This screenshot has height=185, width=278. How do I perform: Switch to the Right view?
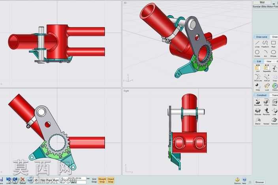coord(56,180)
